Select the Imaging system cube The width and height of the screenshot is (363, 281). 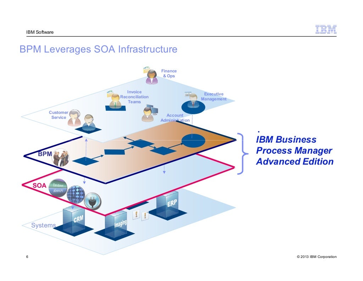(116, 224)
